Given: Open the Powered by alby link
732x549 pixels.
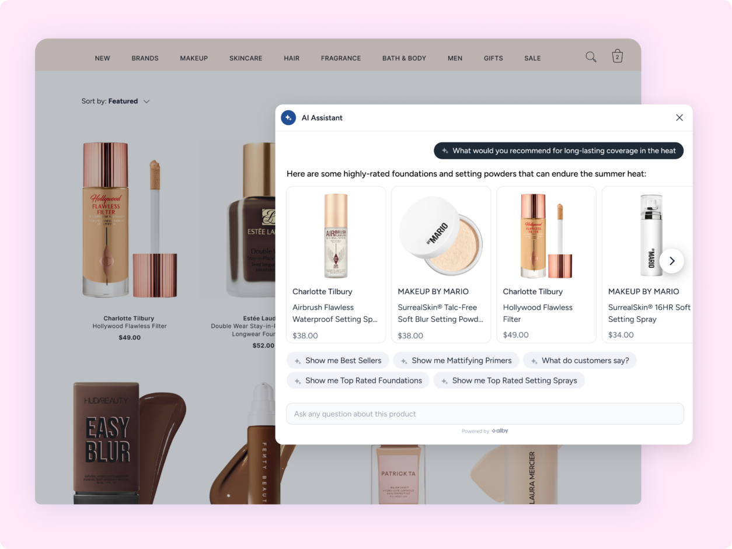Looking at the screenshot, I should [485, 431].
